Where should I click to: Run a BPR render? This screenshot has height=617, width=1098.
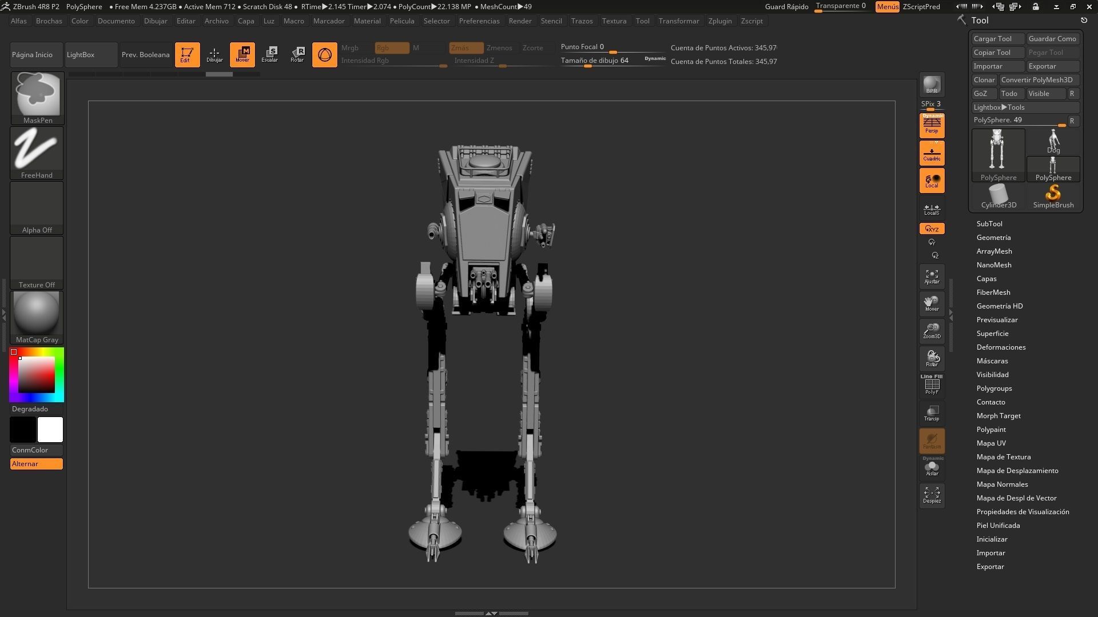pos(932,85)
